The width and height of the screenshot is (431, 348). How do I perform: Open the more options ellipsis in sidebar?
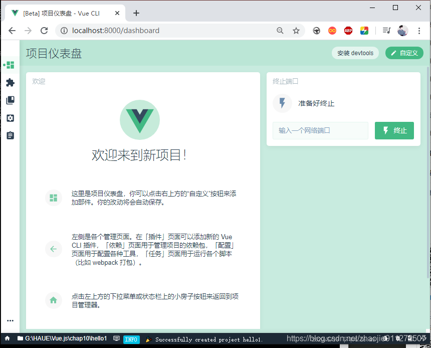click(x=10, y=320)
